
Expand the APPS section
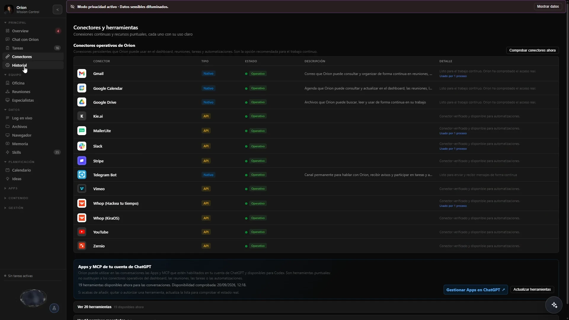[x=11, y=188]
